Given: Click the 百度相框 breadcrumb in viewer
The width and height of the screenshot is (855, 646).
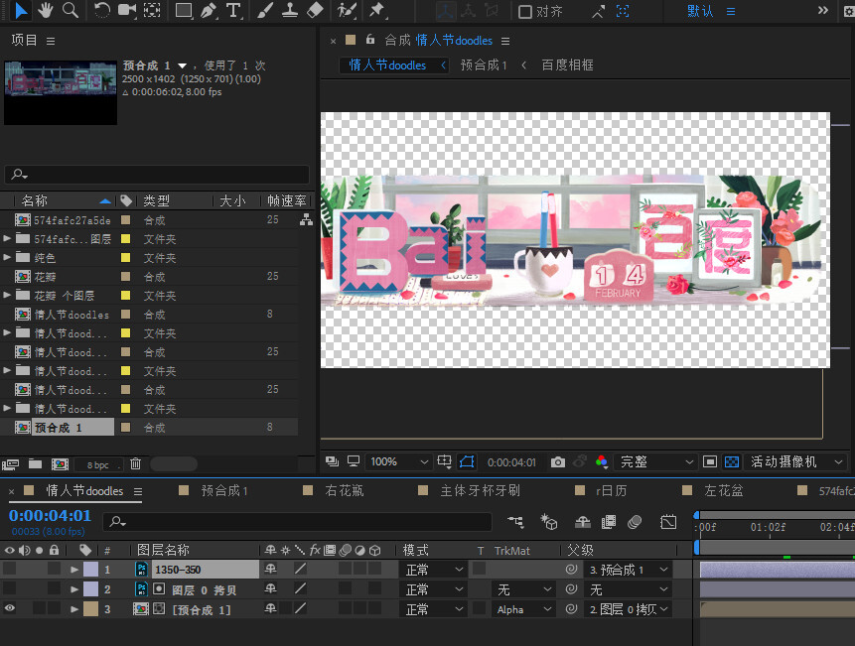Looking at the screenshot, I should click(568, 65).
